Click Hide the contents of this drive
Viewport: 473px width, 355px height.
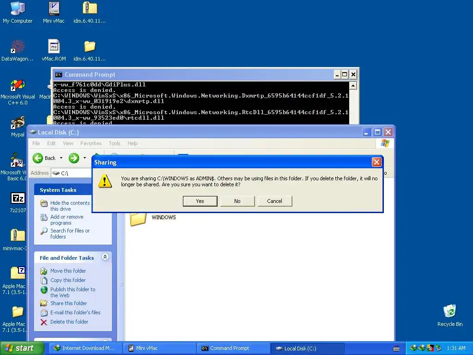click(x=70, y=206)
